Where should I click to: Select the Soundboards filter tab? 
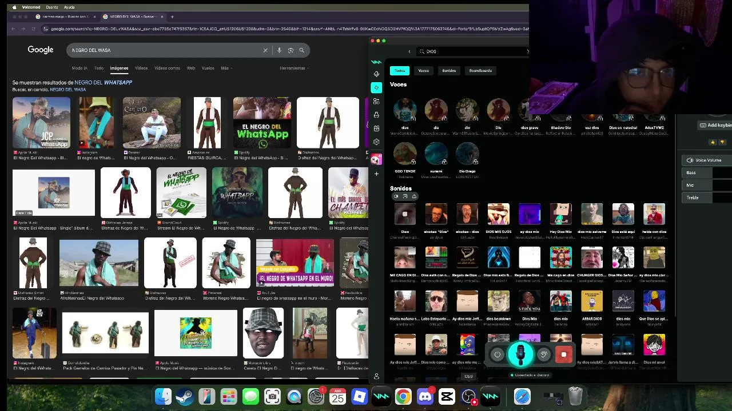(480, 71)
